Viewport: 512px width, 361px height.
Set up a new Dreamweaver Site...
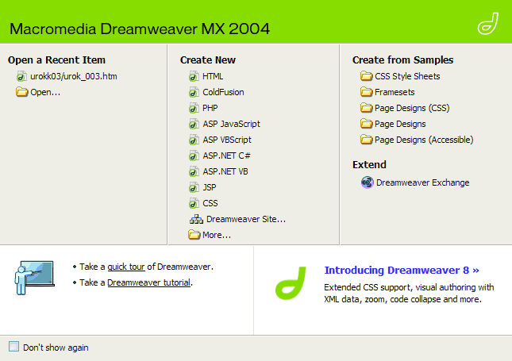(x=246, y=219)
